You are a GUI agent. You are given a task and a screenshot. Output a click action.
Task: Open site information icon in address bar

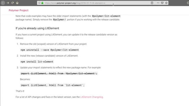point(39,3)
